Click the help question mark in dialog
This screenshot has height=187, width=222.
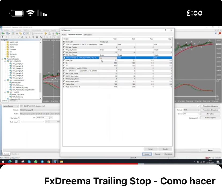coord(165,30)
